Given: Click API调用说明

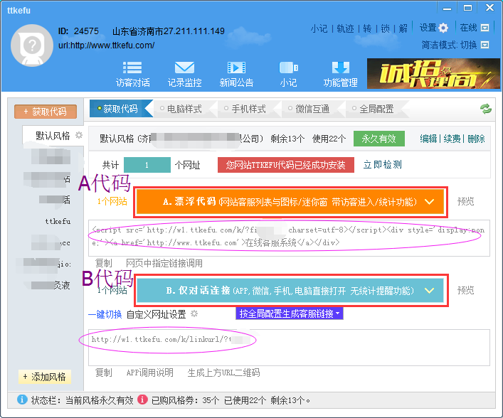Looking at the screenshot, I should [x=150, y=373].
